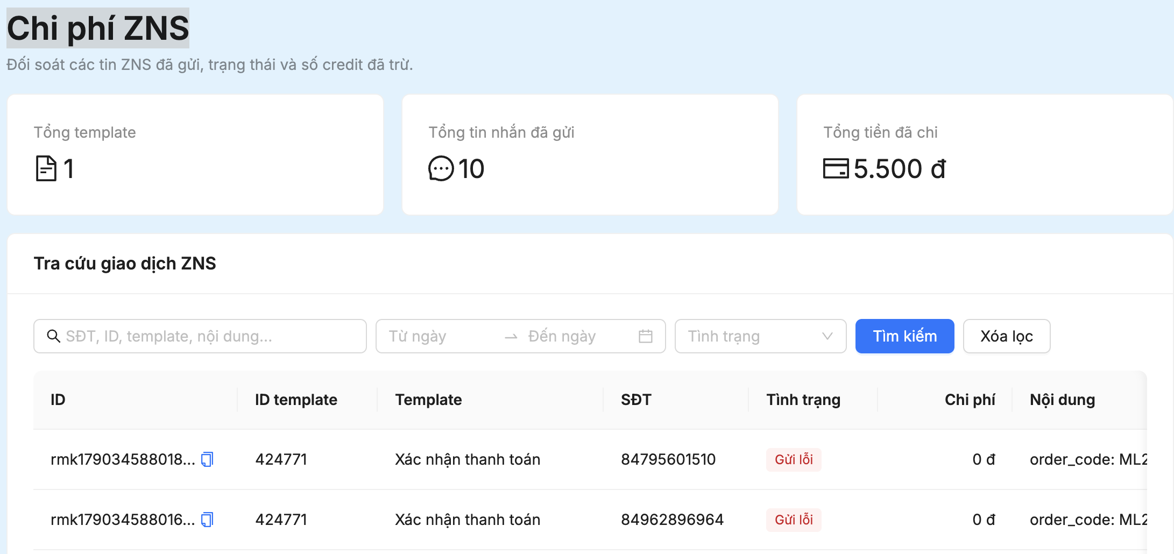1174x554 pixels.
Task: Click 0 đ cost in the 84962896964 row
Action: 984,520
